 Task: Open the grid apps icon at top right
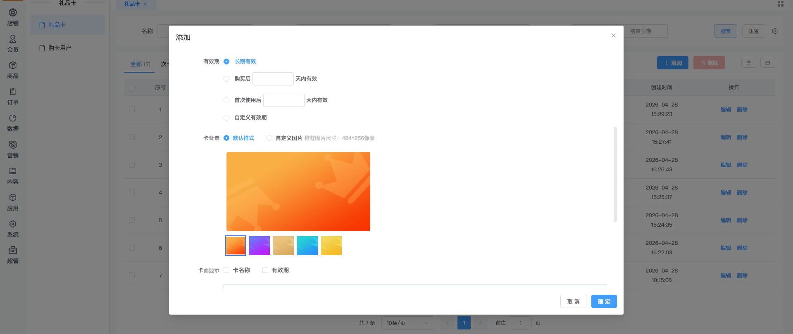click(781, 4)
